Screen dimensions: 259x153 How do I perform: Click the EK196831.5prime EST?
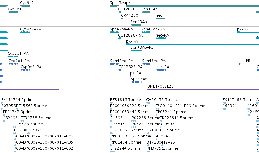tap(148, 133)
